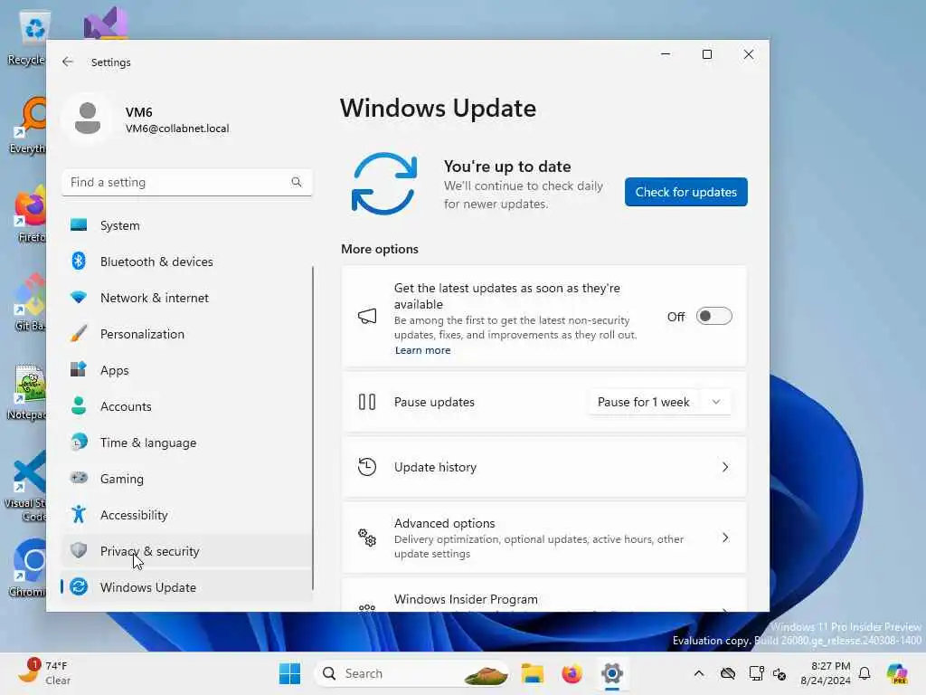Viewport: 926px width, 695px height.
Task: Click the Check for updates button
Action: coord(685,192)
